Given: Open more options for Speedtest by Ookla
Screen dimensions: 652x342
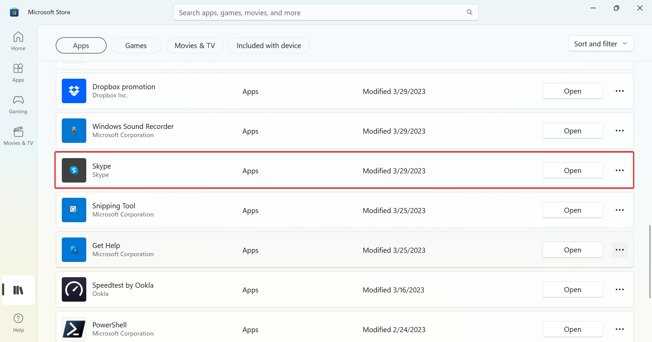Looking at the screenshot, I should coord(620,289).
